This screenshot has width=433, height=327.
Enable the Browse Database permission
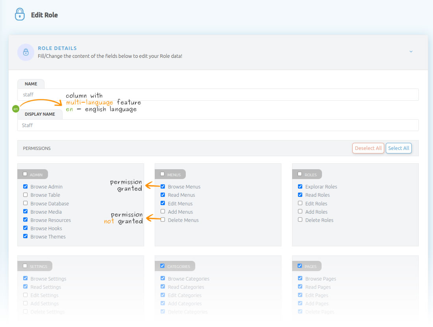click(x=26, y=203)
